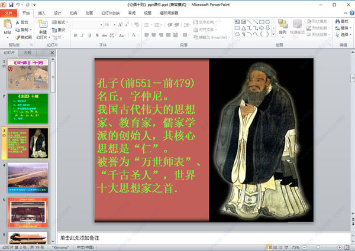This screenshot has width=355, height=251.
Task: Switch to Normal view in status bar
Action: click(269, 247)
